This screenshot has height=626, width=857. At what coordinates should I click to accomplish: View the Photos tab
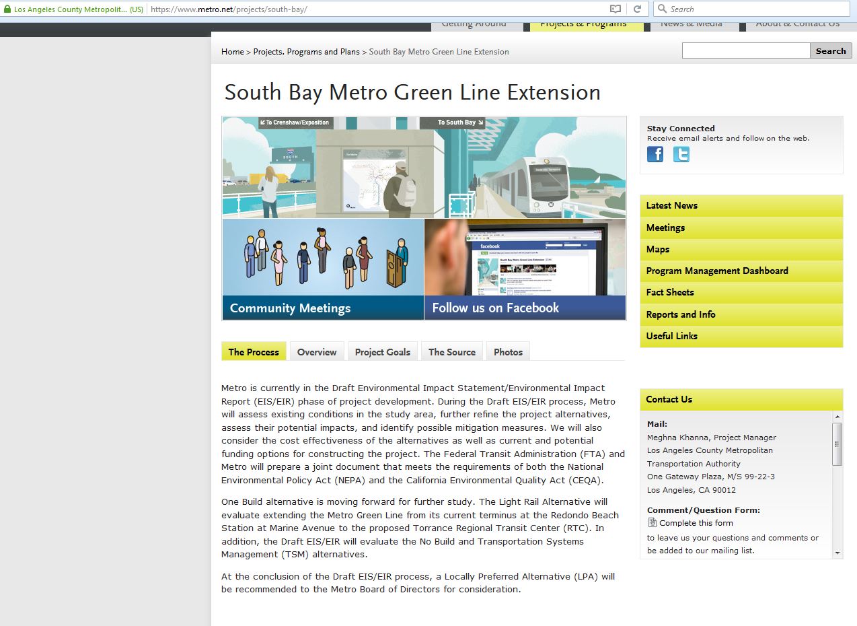click(x=508, y=351)
